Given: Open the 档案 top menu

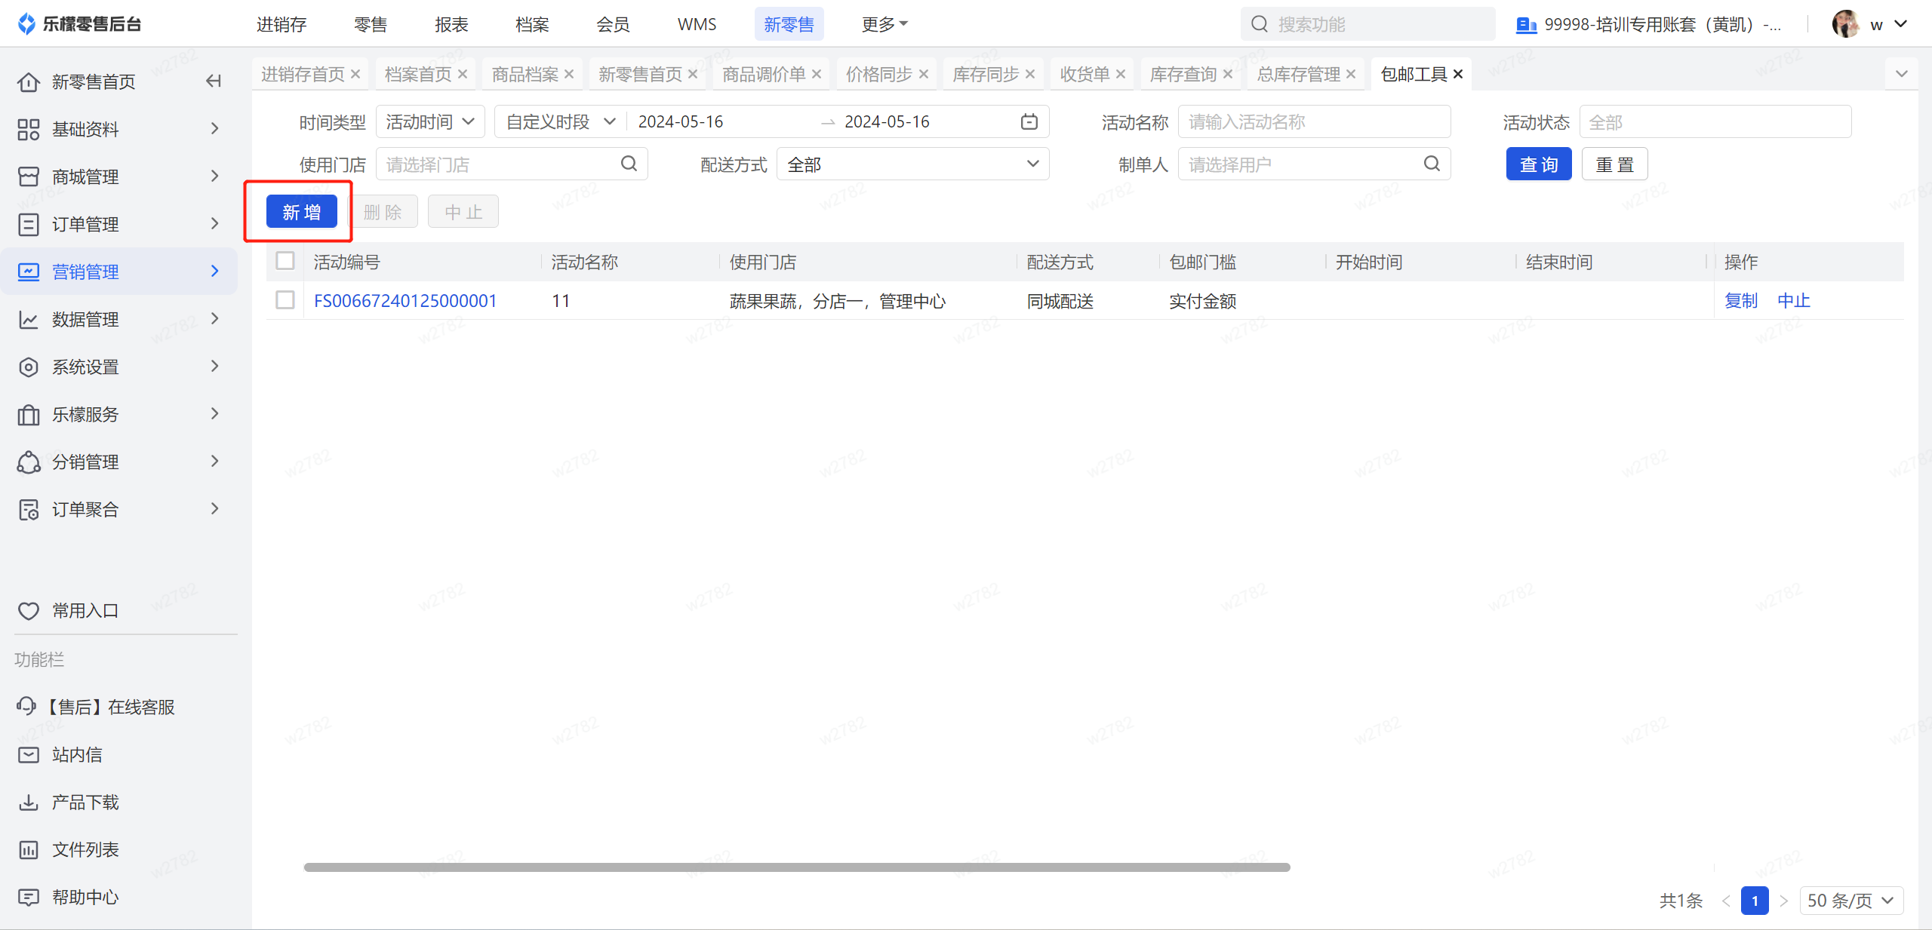Looking at the screenshot, I should tap(532, 24).
